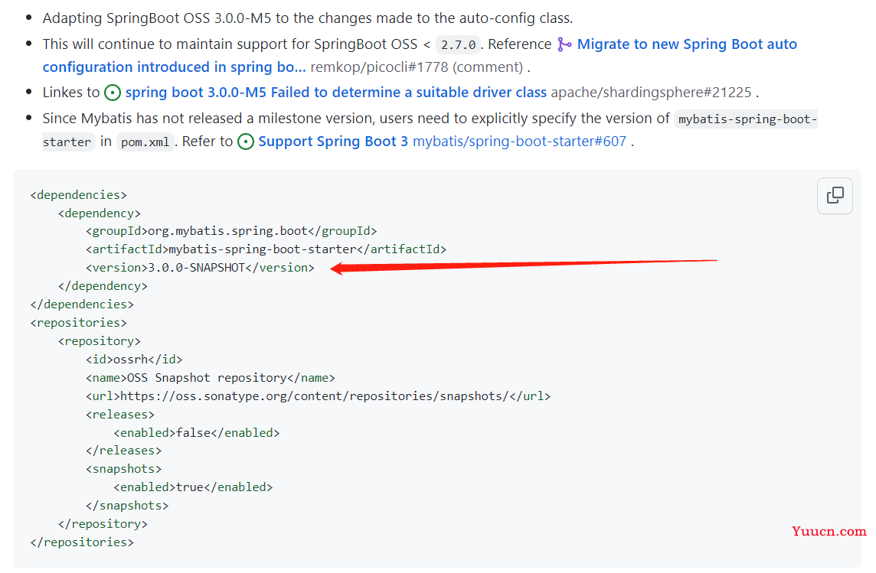Select inline code 'pom.xml'
The width and height of the screenshot is (876, 573).
pos(145,142)
